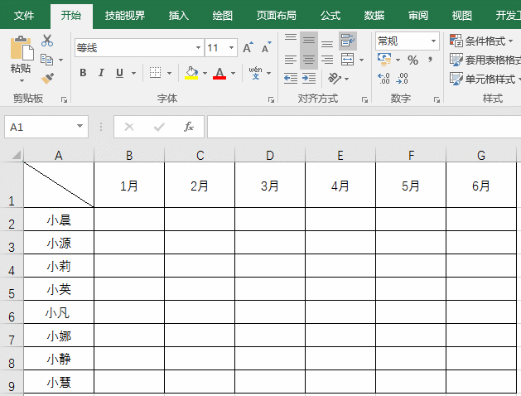Decrease font size with small A icon

pos(267,48)
